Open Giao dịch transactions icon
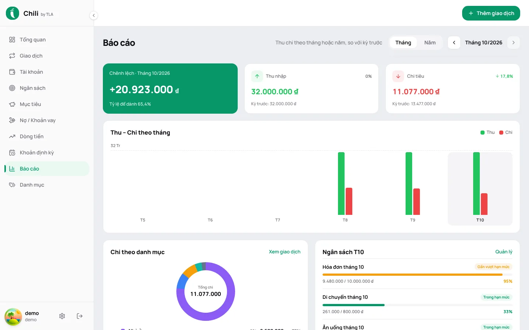529x330 pixels. [x=12, y=56]
